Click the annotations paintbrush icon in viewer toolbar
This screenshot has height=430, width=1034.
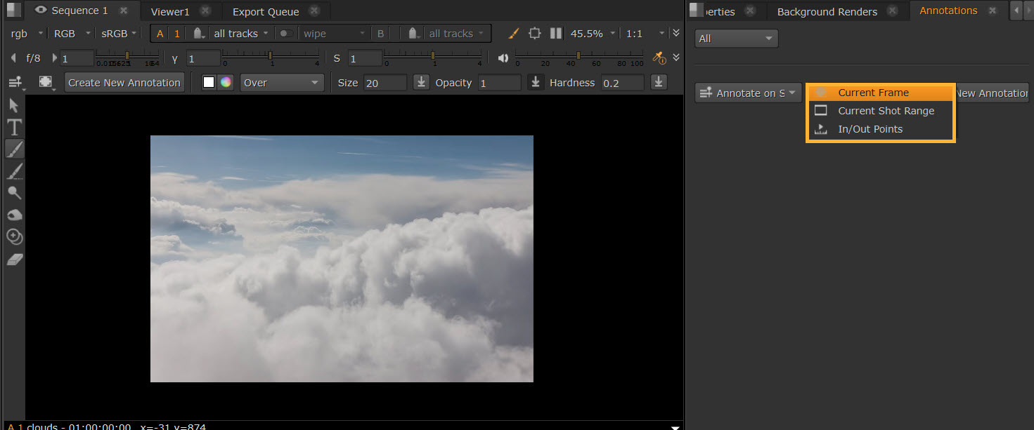click(514, 33)
